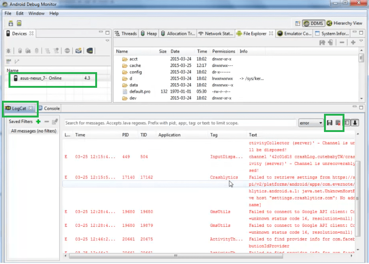Click the Stop Process stop-sign icon
Viewport: 369px width, 264px height.
coord(67,51)
